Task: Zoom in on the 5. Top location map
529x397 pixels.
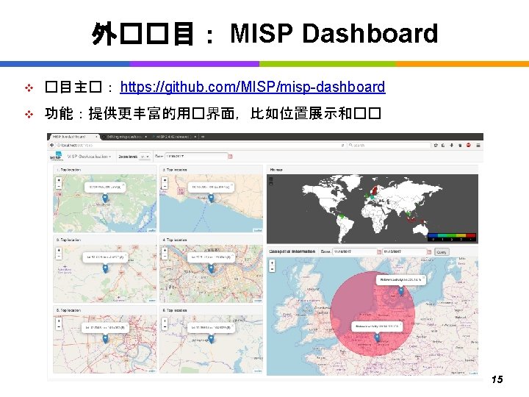Action: coord(59,321)
